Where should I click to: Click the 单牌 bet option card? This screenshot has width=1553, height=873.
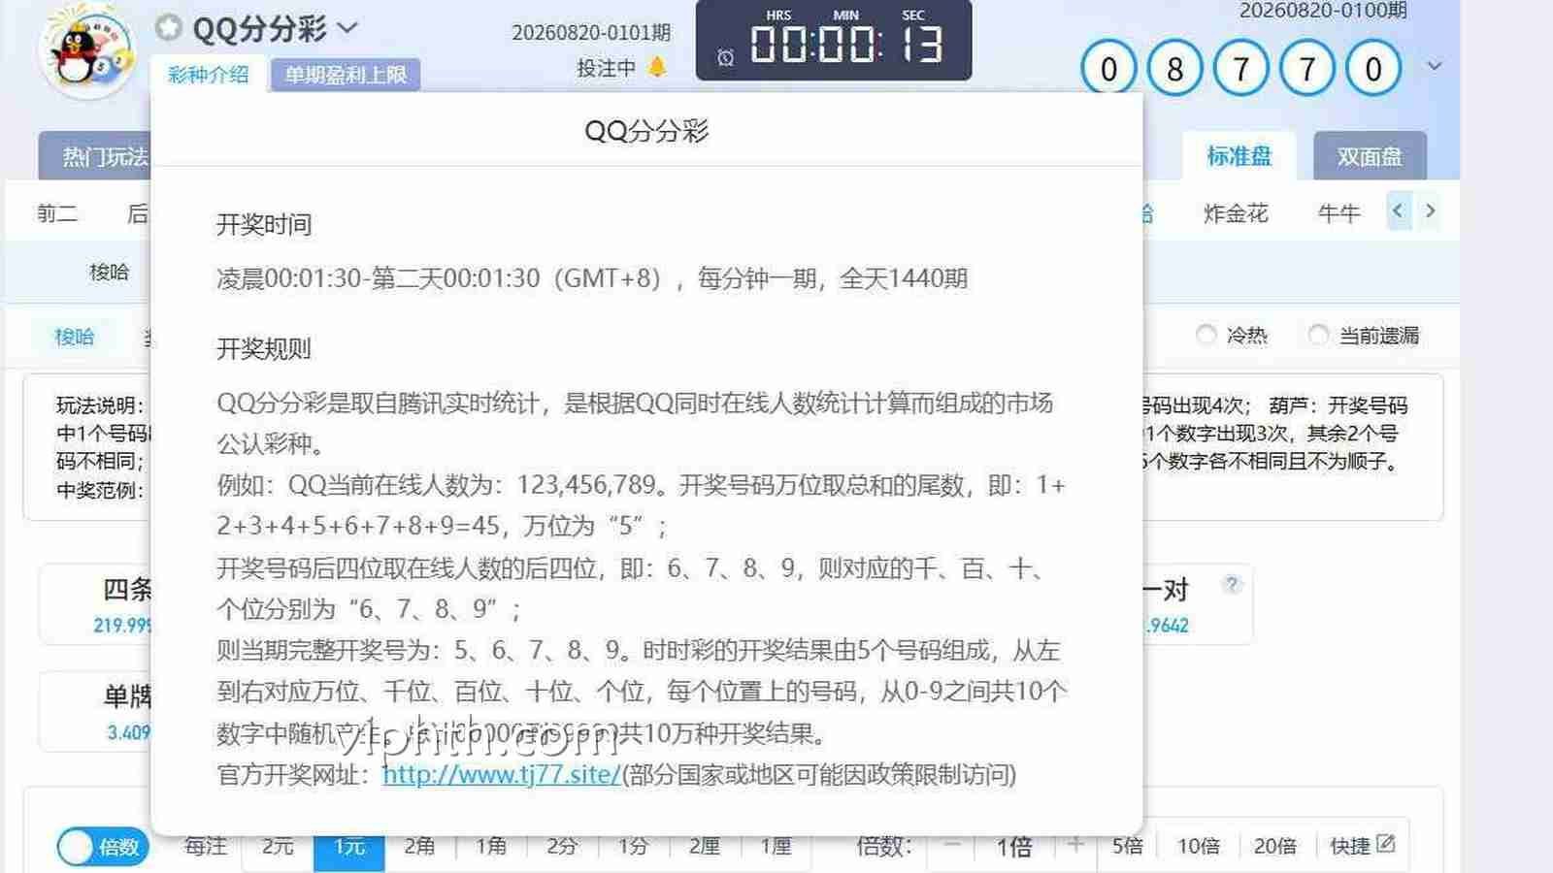coord(96,711)
